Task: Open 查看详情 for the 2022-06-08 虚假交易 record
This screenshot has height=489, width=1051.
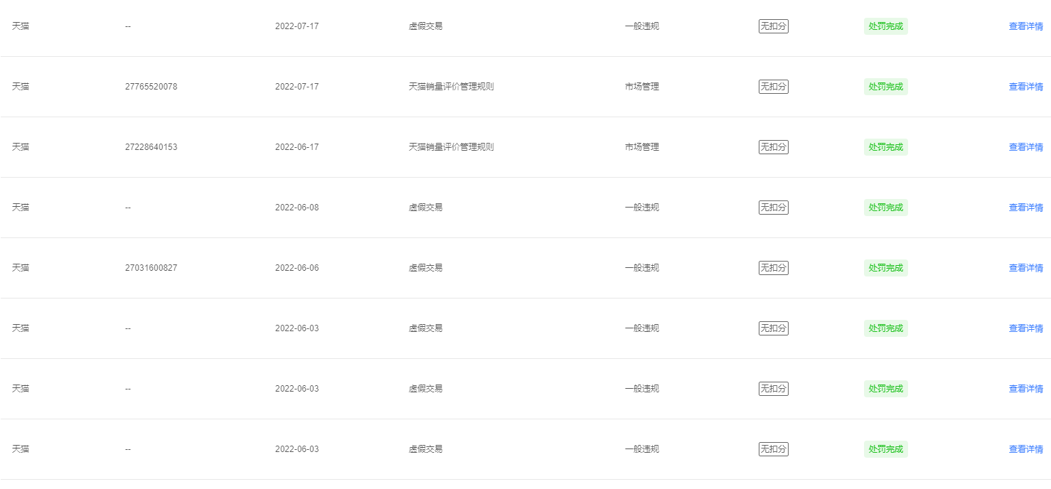Action: point(1025,208)
